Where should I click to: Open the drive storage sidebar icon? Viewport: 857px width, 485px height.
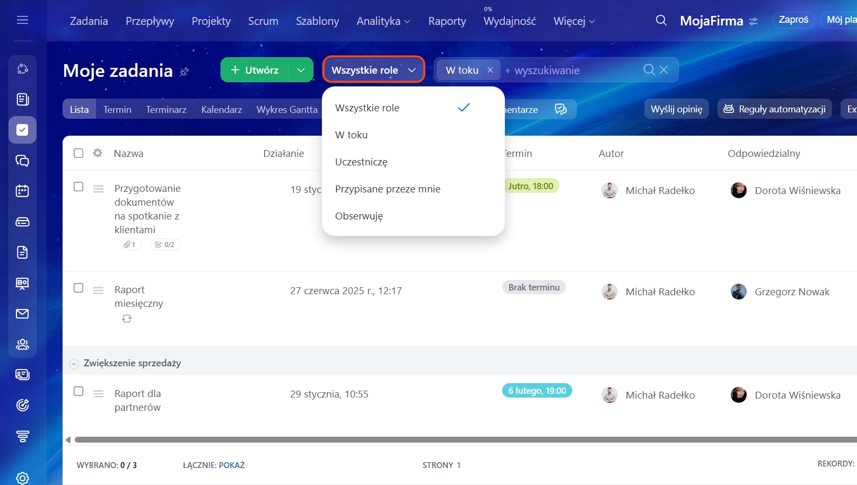tap(22, 222)
